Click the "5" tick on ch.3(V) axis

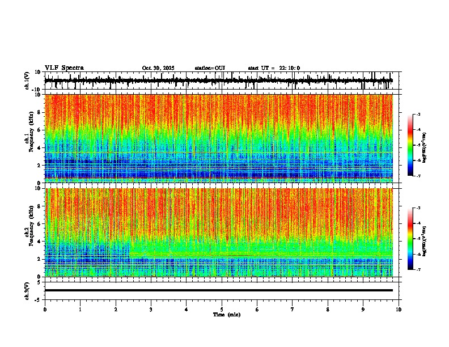point(40,282)
